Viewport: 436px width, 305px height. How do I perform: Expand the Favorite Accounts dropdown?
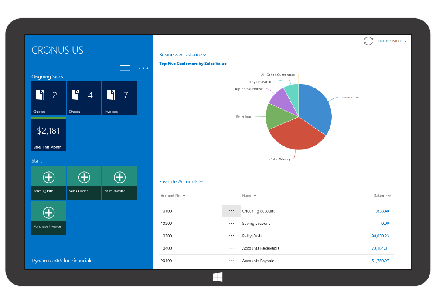click(181, 182)
